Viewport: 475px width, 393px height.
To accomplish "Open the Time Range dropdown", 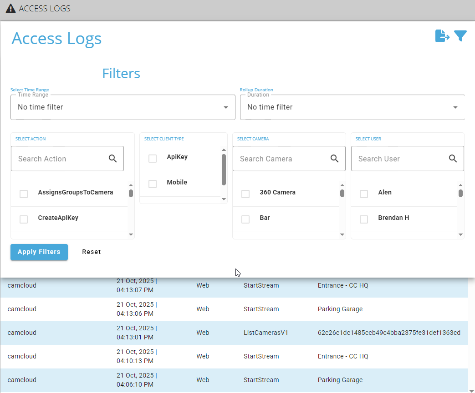I will coord(123,108).
